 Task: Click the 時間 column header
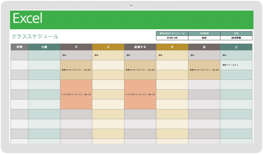20,47
